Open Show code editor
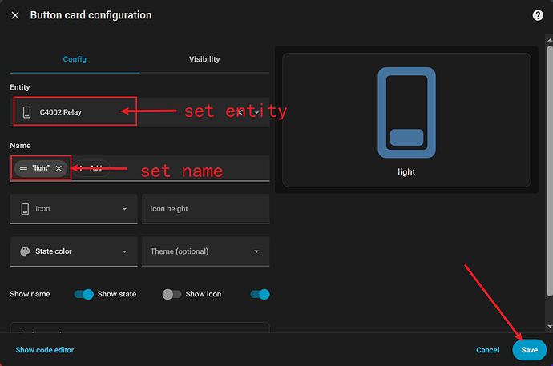 click(x=45, y=350)
